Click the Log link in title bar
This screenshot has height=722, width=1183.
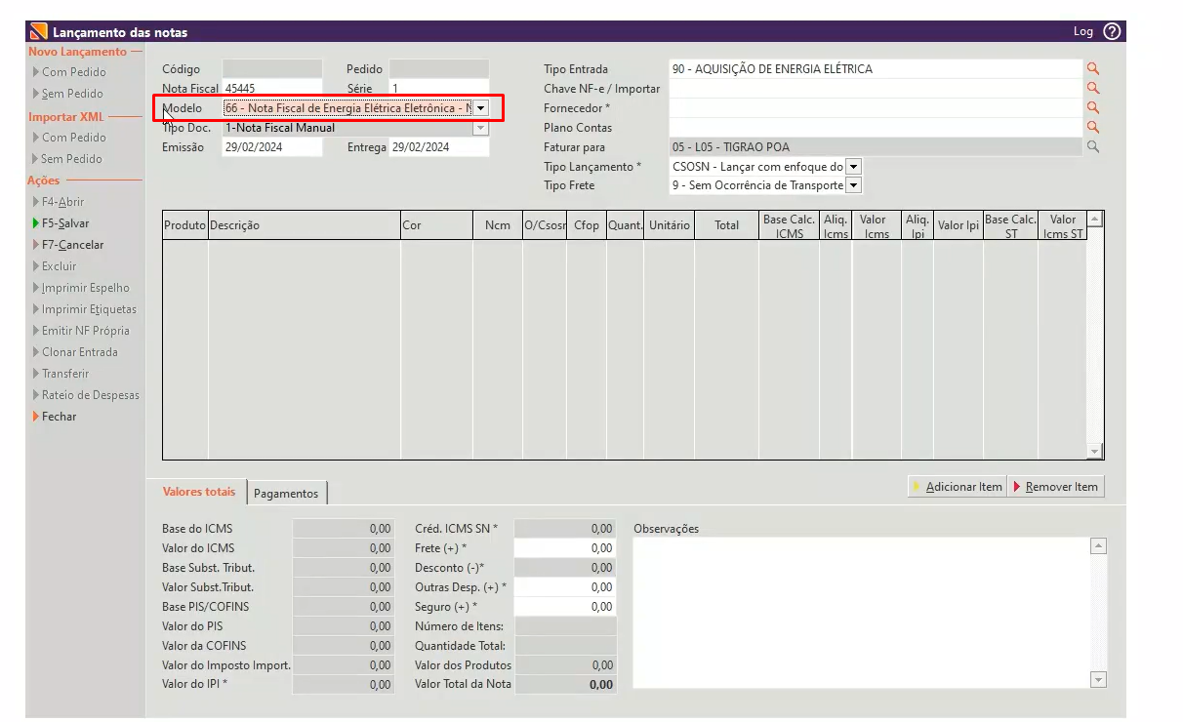(x=1082, y=31)
